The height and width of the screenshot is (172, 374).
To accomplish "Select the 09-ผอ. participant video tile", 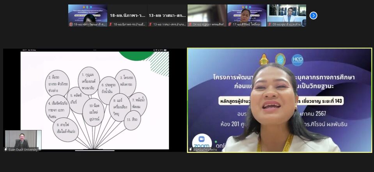I will click(287, 16).
